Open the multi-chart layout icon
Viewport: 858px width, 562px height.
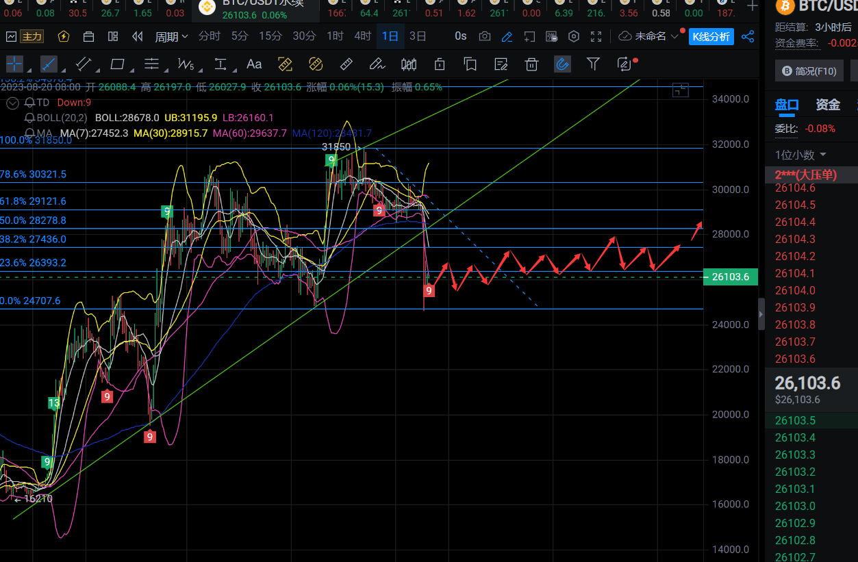[113, 37]
